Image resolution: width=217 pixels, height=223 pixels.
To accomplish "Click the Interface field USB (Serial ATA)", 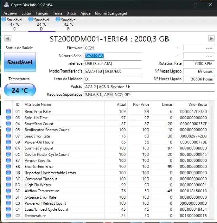I will coord(113,64).
